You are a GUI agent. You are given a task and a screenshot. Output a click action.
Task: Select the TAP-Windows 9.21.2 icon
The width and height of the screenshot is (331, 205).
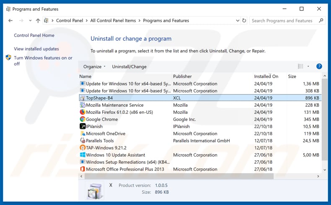(82, 148)
